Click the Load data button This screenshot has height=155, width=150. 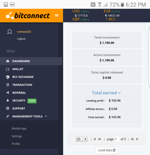click(107, 150)
